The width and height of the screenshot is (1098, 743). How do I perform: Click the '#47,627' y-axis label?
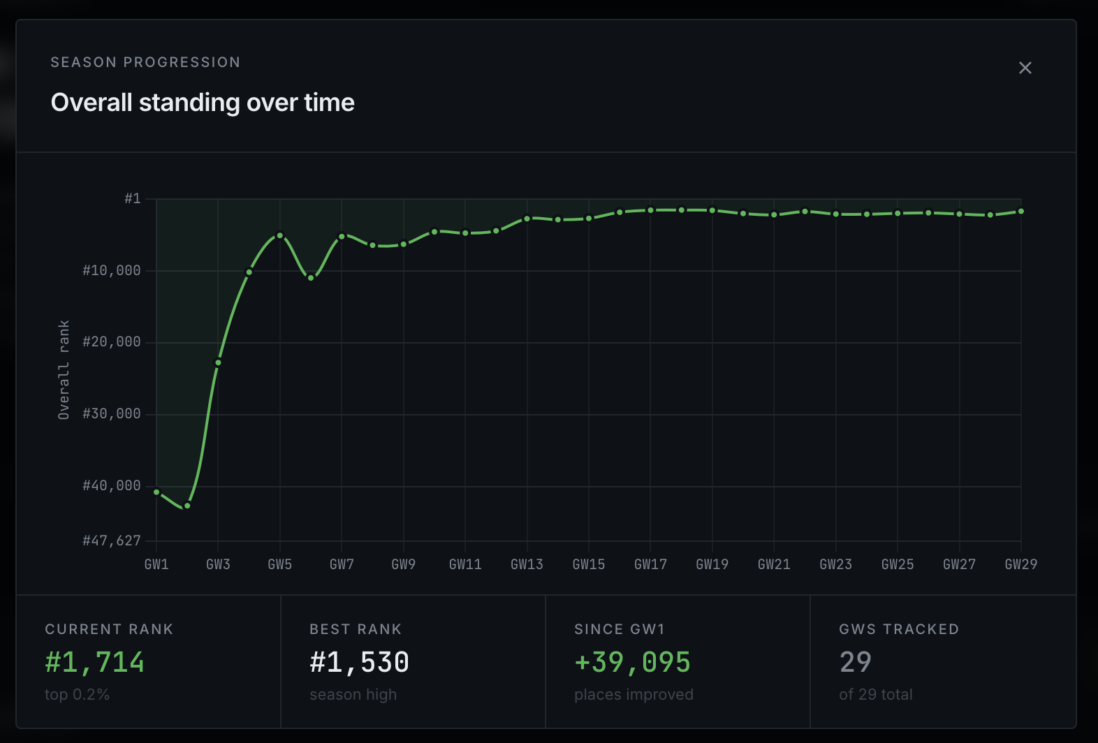click(112, 540)
